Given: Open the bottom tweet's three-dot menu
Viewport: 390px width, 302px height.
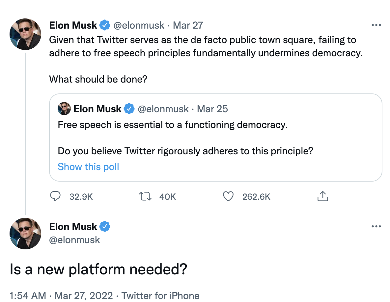Looking at the screenshot, I should [376, 226].
